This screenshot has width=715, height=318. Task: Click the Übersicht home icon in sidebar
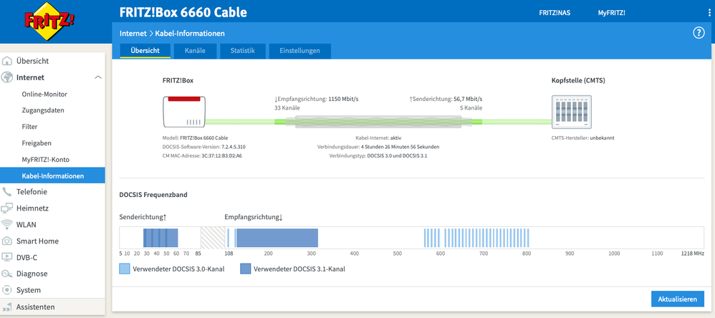(x=7, y=61)
